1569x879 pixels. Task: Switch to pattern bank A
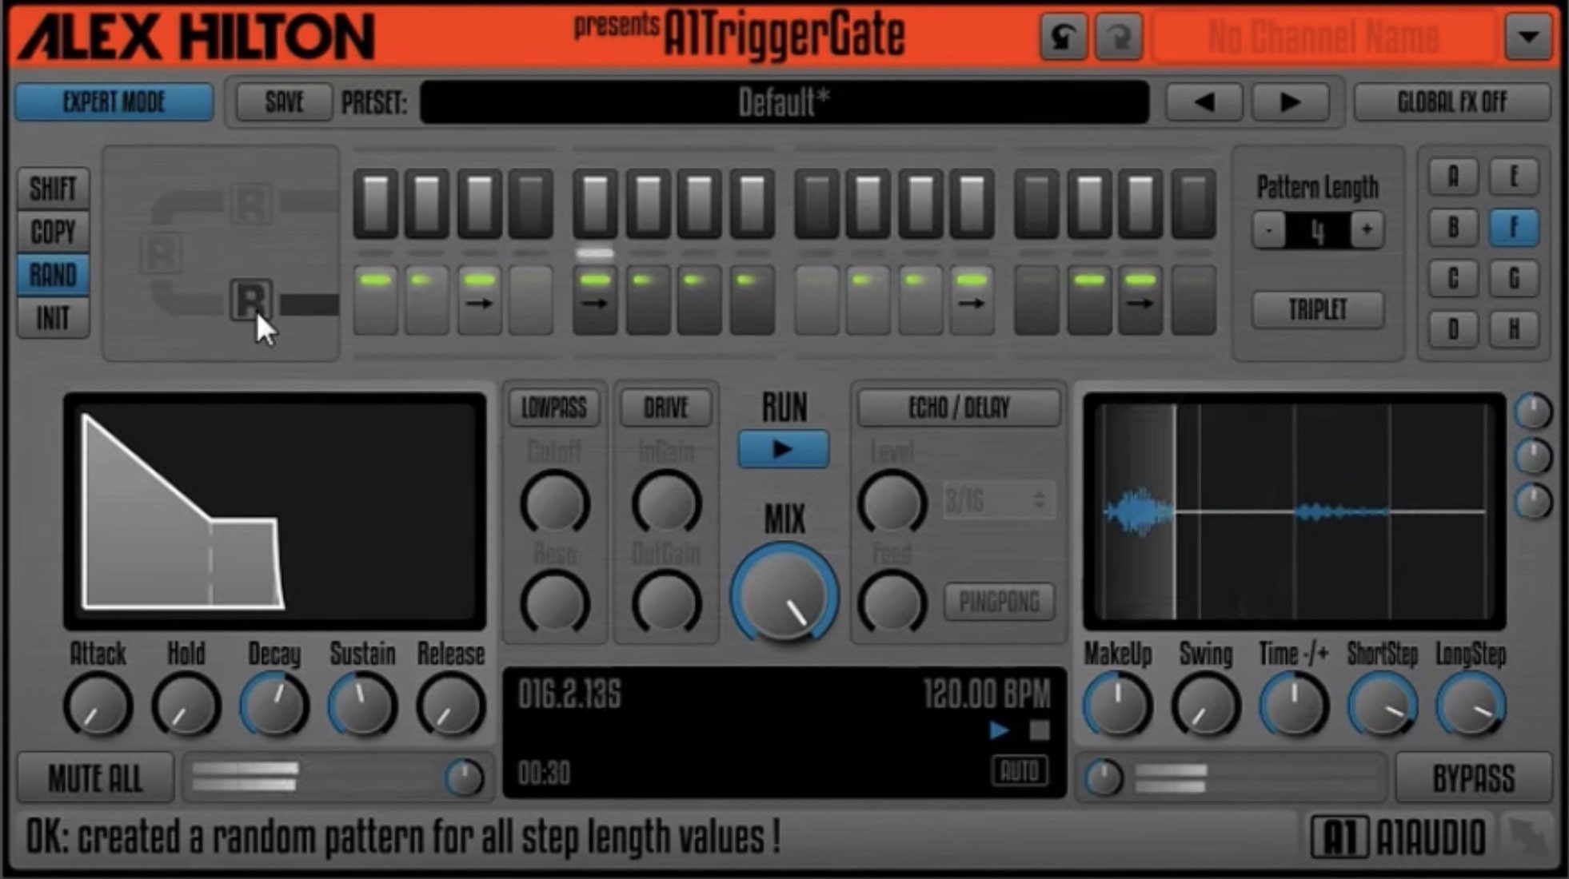(1452, 177)
